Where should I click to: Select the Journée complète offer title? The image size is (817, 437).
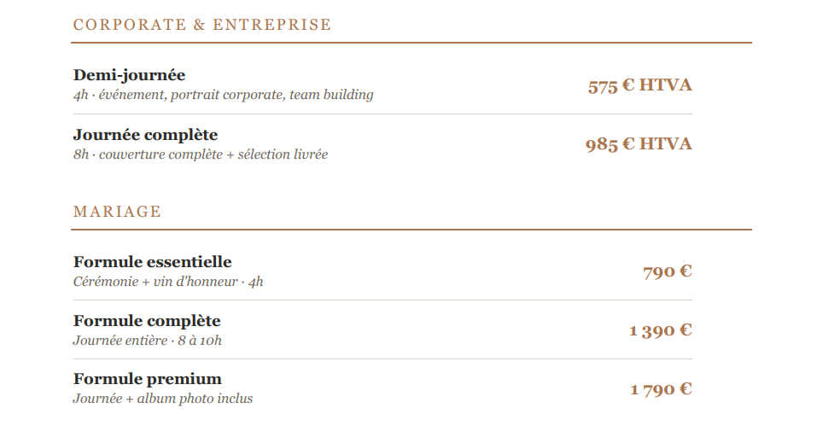[145, 135]
